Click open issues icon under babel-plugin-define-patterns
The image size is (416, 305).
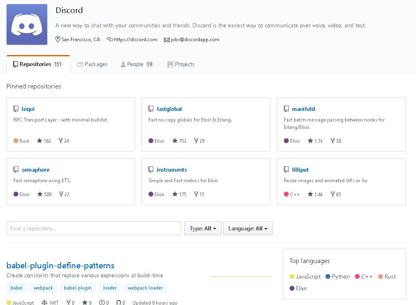102,302
